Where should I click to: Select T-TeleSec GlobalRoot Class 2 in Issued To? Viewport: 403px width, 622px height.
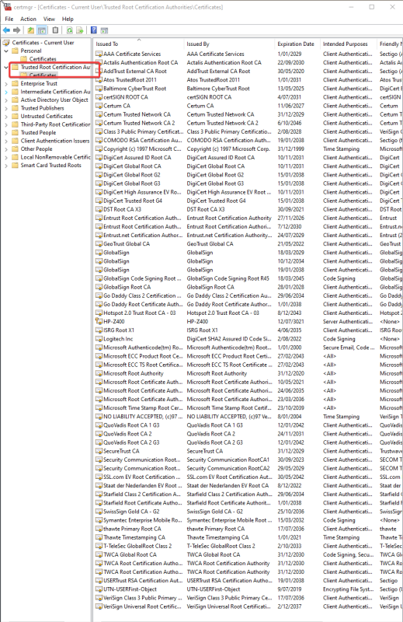(x=137, y=546)
